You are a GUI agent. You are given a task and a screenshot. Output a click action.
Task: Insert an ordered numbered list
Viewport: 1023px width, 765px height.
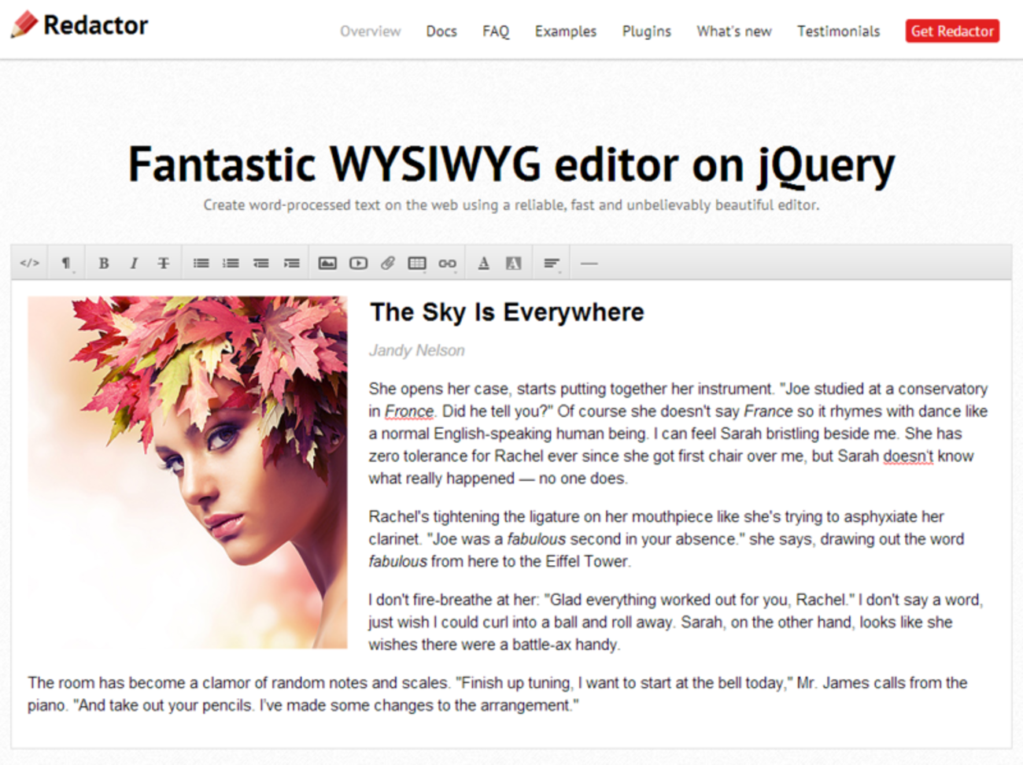[x=231, y=263]
